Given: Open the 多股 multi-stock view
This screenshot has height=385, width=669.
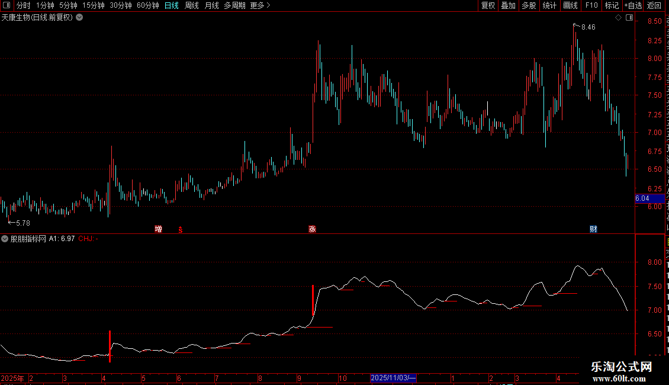Looking at the screenshot, I should tap(529, 5).
